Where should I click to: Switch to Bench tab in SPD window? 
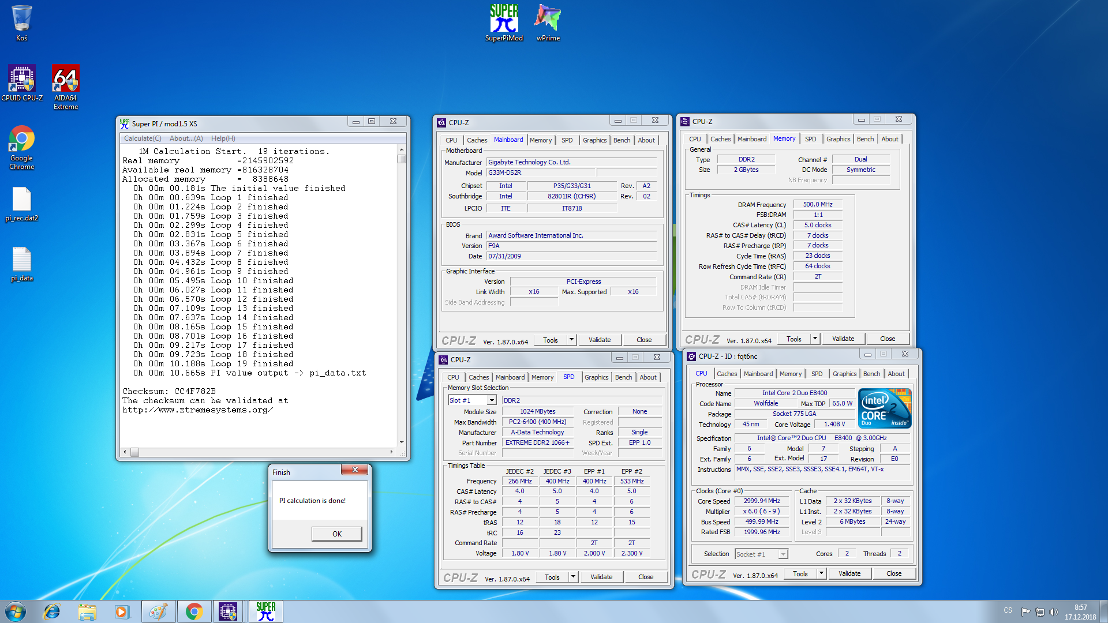(x=623, y=377)
